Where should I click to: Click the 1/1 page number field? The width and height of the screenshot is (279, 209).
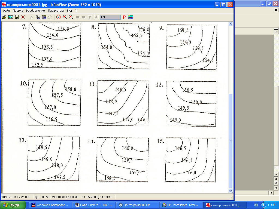110,17
